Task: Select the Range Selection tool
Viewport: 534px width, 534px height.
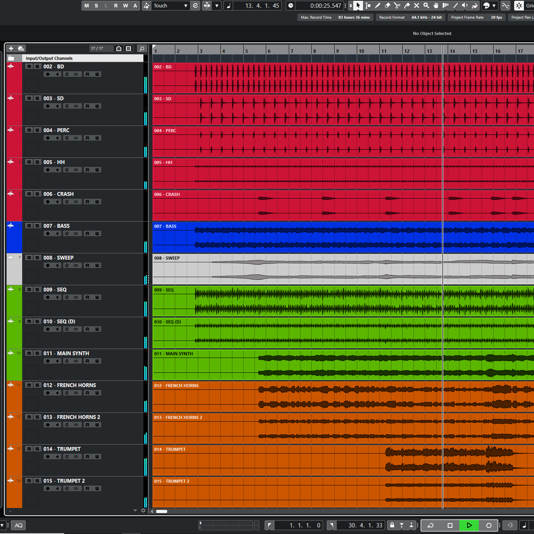Action: coord(368,5)
